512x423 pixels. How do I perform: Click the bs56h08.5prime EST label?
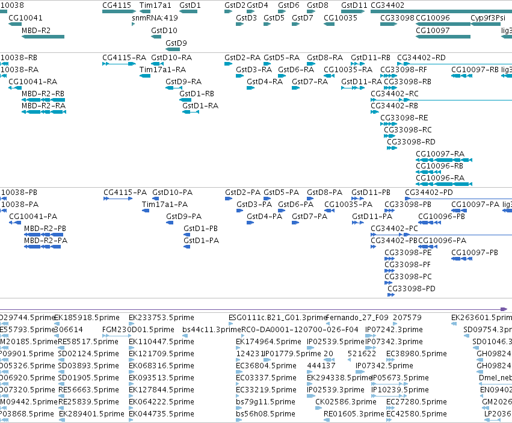tap(265, 414)
